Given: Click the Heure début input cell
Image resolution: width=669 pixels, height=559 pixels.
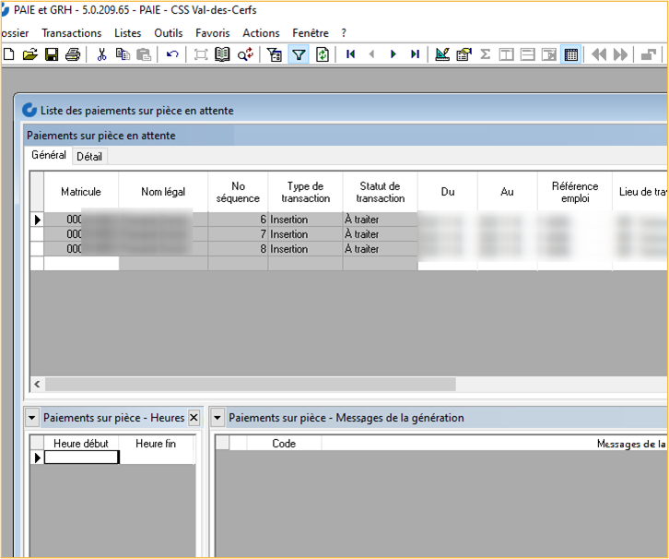Looking at the screenshot, I should click(81, 458).
